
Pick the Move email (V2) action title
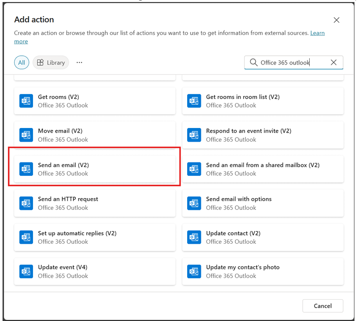tap(60, 131)
